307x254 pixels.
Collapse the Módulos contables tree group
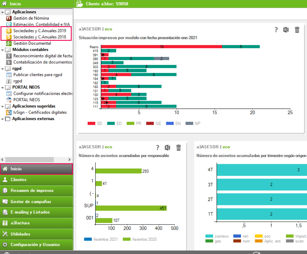[x=3, y=50]
